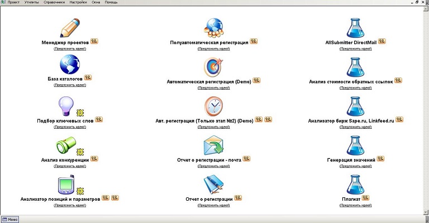Image resolution: width=429 pixels, height=223 pixels.
Task: Click Предложить идею under AllSubmitter DirectMail
Action: click(x=355, y=49)
